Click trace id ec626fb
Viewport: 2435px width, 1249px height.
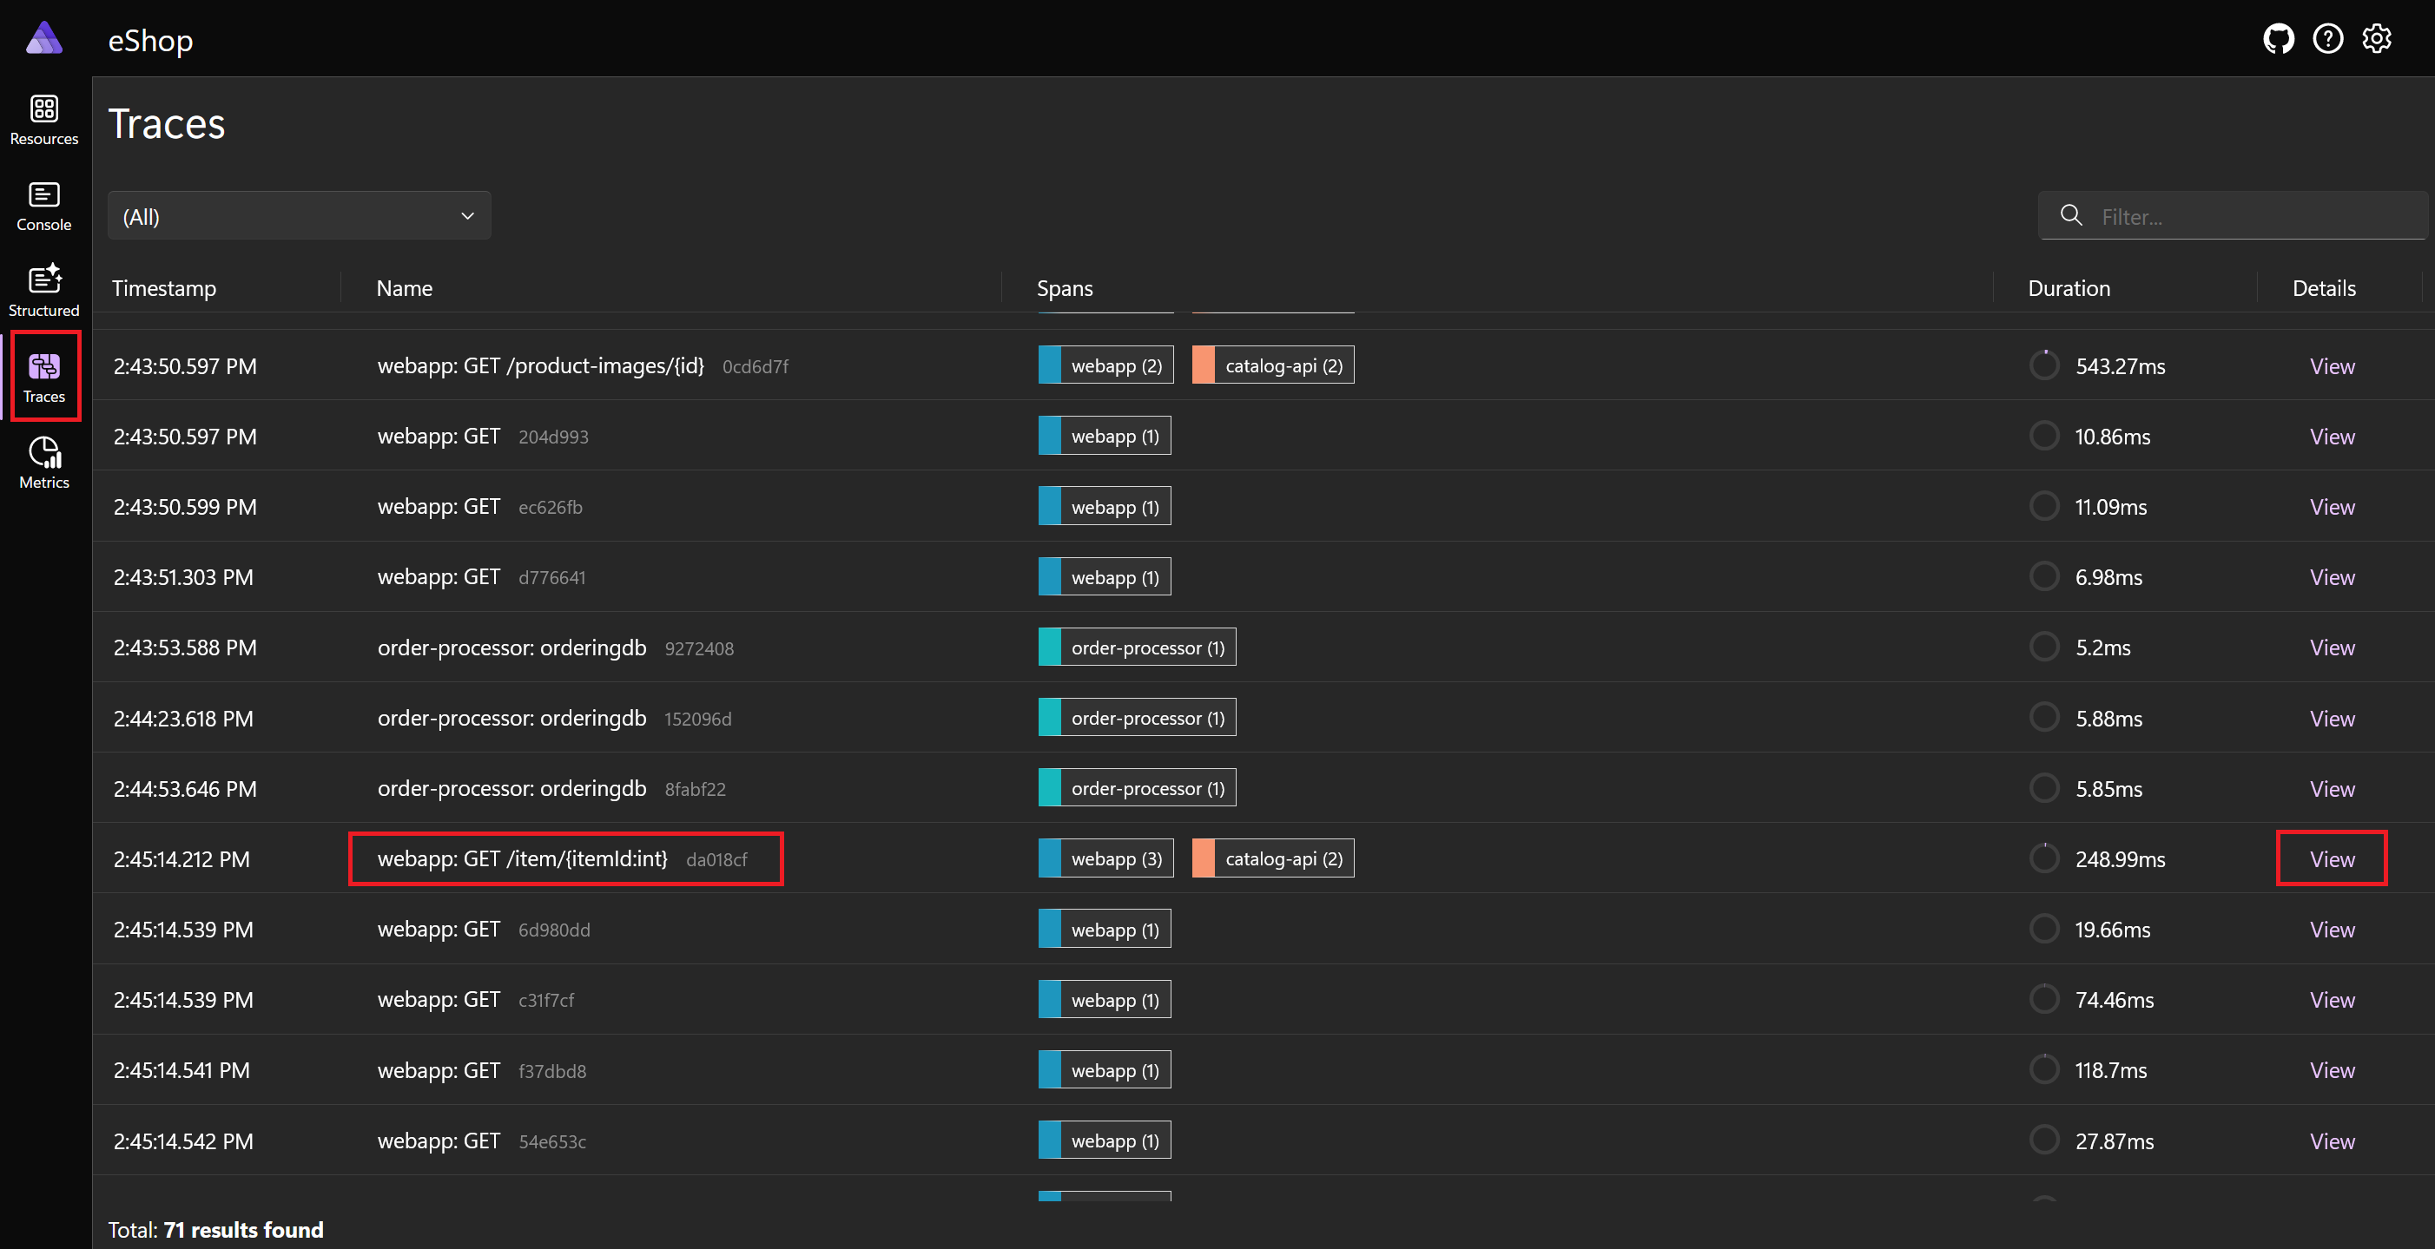(x=551, y=508)
